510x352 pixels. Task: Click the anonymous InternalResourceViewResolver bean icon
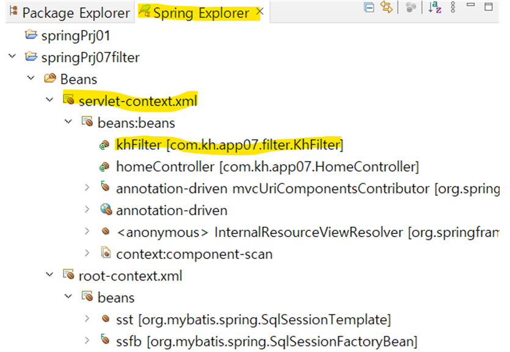pyautogui.click(x=106, y=231)
